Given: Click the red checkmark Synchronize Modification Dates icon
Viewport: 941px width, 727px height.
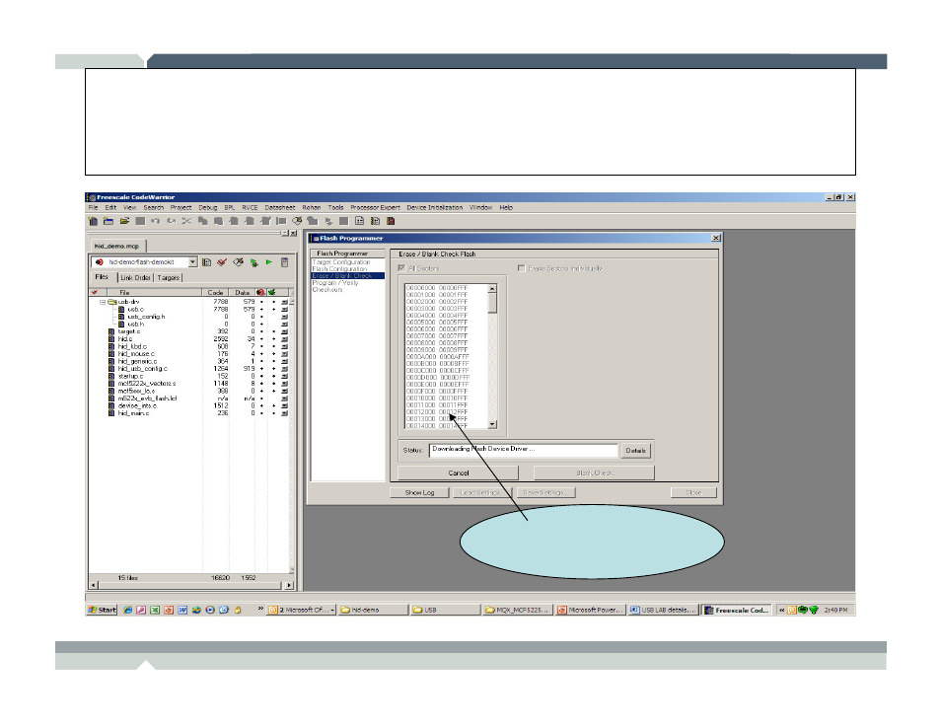Looking at the screenshot, I should (x=222, y=262).
